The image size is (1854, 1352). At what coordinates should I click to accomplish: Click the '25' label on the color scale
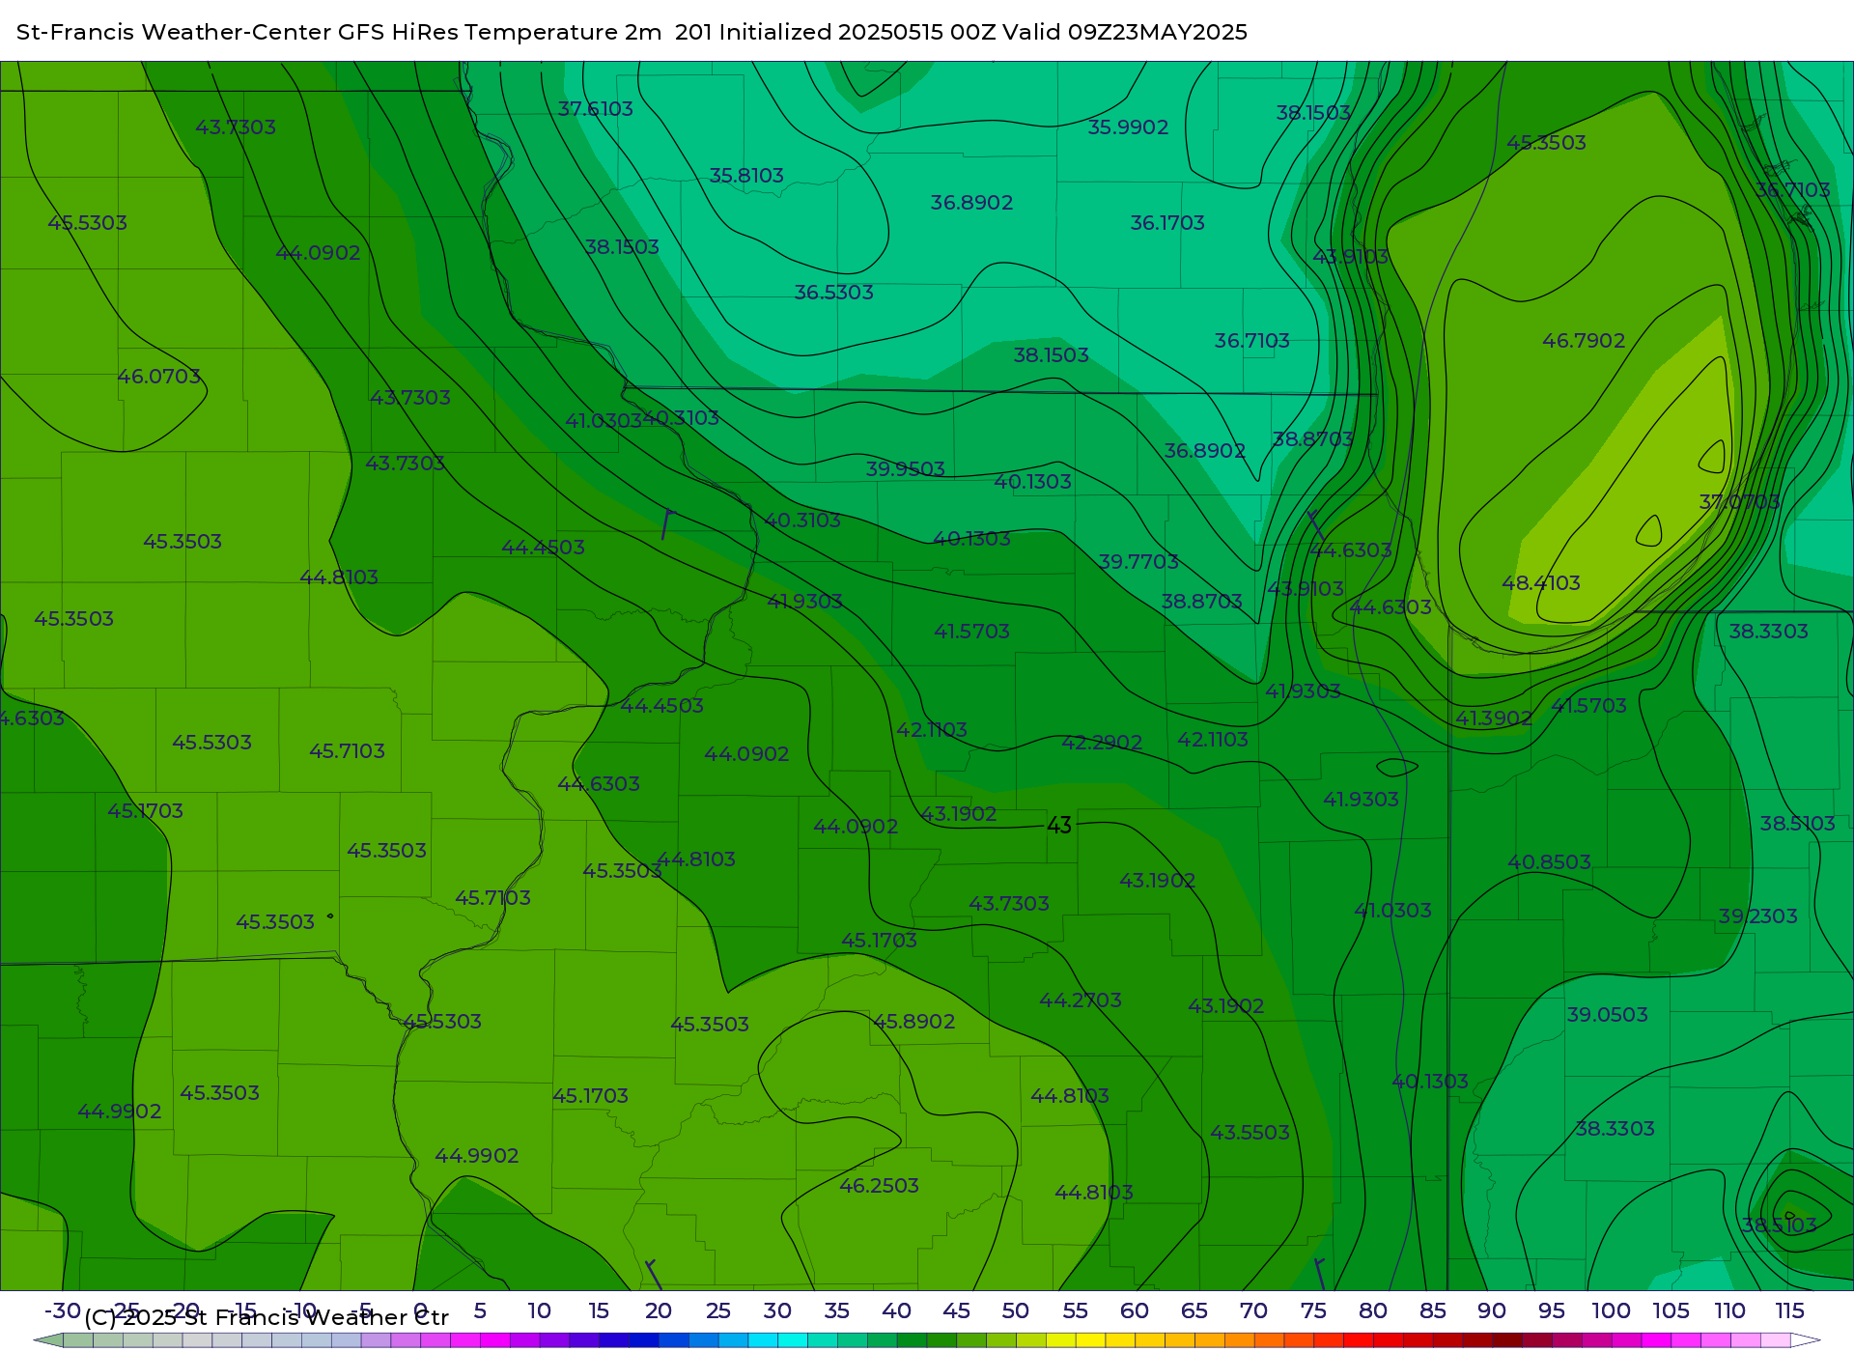click(x=717, y=1311)
